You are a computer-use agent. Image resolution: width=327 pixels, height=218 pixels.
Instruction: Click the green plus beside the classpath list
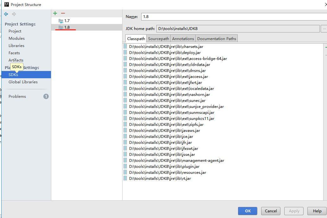(x=325, y=47)
